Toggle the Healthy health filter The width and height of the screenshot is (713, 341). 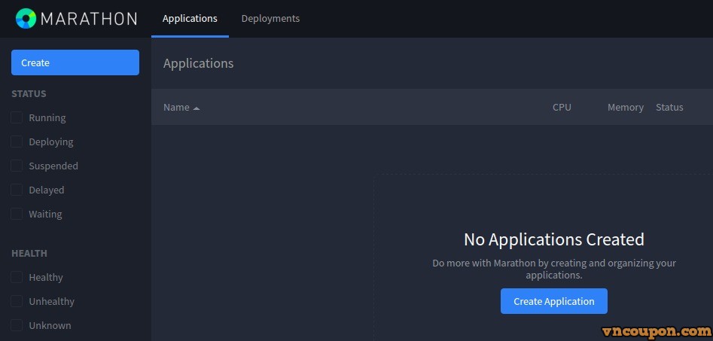(17, 277)
